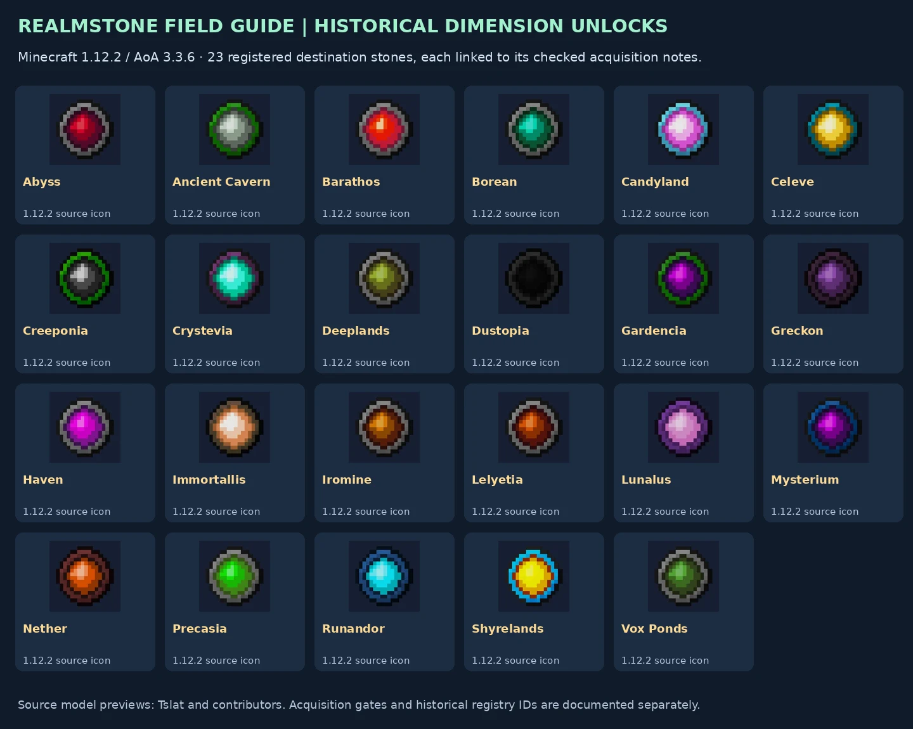Open the Deeplands olive stone icon

tap(384, 278)
